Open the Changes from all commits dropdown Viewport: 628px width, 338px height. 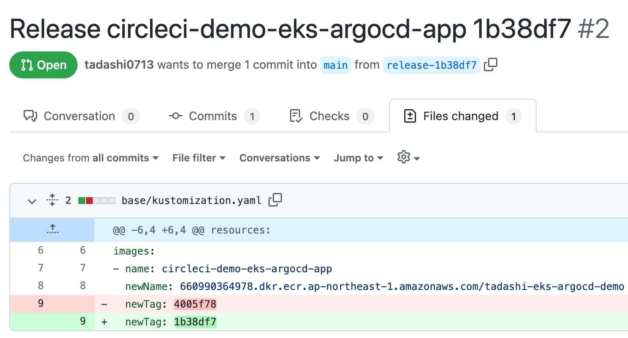[x=91, y=158]
